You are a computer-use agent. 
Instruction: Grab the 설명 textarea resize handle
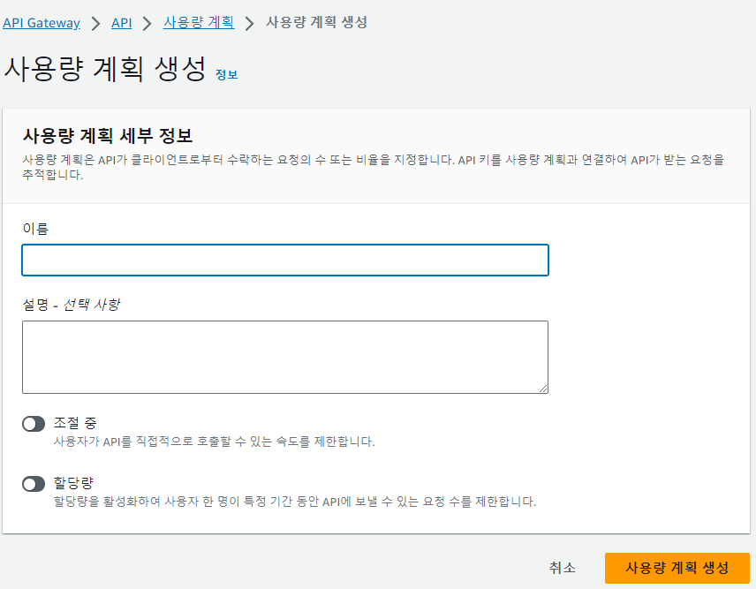[543, 389]
